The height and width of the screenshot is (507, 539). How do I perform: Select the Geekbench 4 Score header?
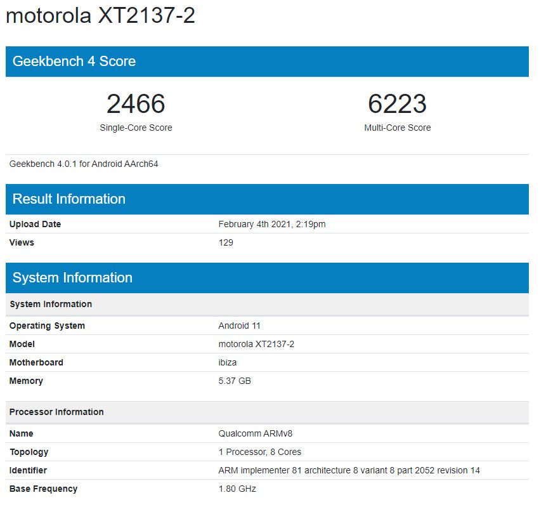tap(267, 62)
